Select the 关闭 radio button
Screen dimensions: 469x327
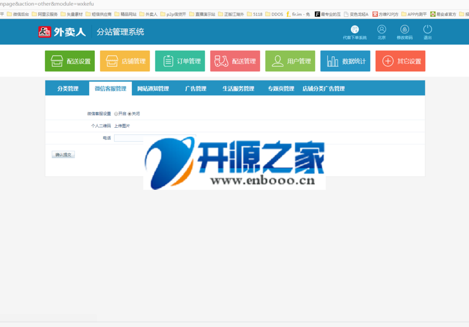point(130,114)
